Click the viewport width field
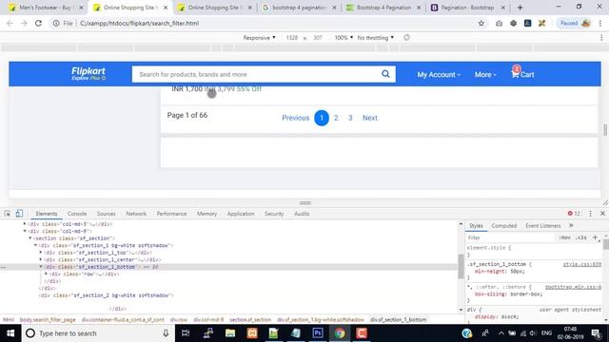 pyautogui.click(x=292, y=38)
